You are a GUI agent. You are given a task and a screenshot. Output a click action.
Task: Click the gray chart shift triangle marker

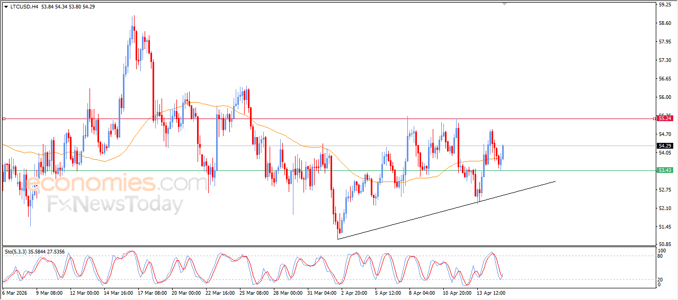click(x=504, y=4)
